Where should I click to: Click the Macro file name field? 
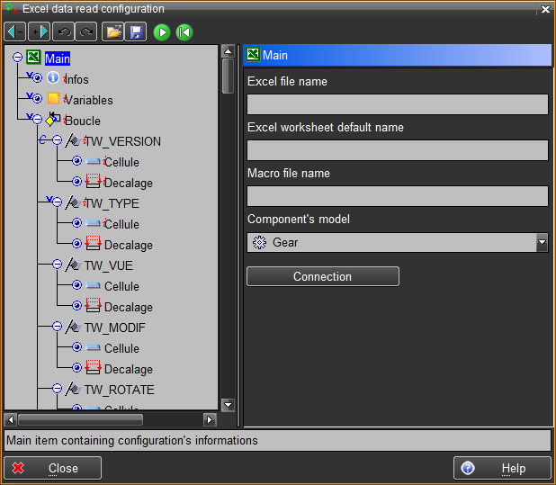(x=397, y=196)
